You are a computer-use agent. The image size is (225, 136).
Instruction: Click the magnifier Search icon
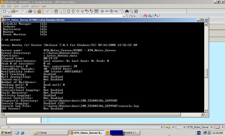click(131, 11)
